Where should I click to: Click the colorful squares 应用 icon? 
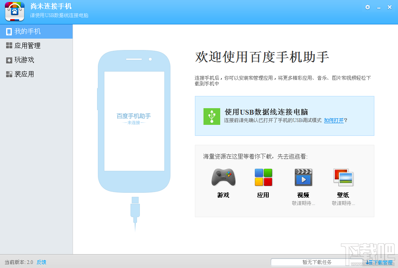click(x=263, y=177)
